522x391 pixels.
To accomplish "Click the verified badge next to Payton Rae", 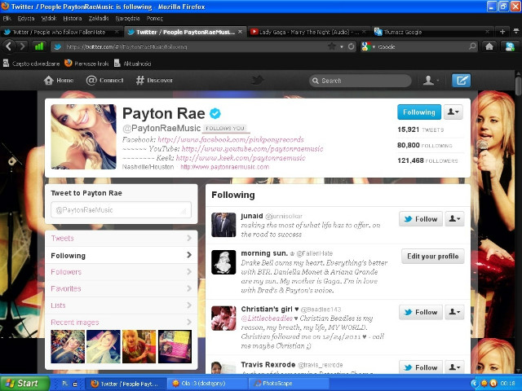I will (x=215, y=114).
